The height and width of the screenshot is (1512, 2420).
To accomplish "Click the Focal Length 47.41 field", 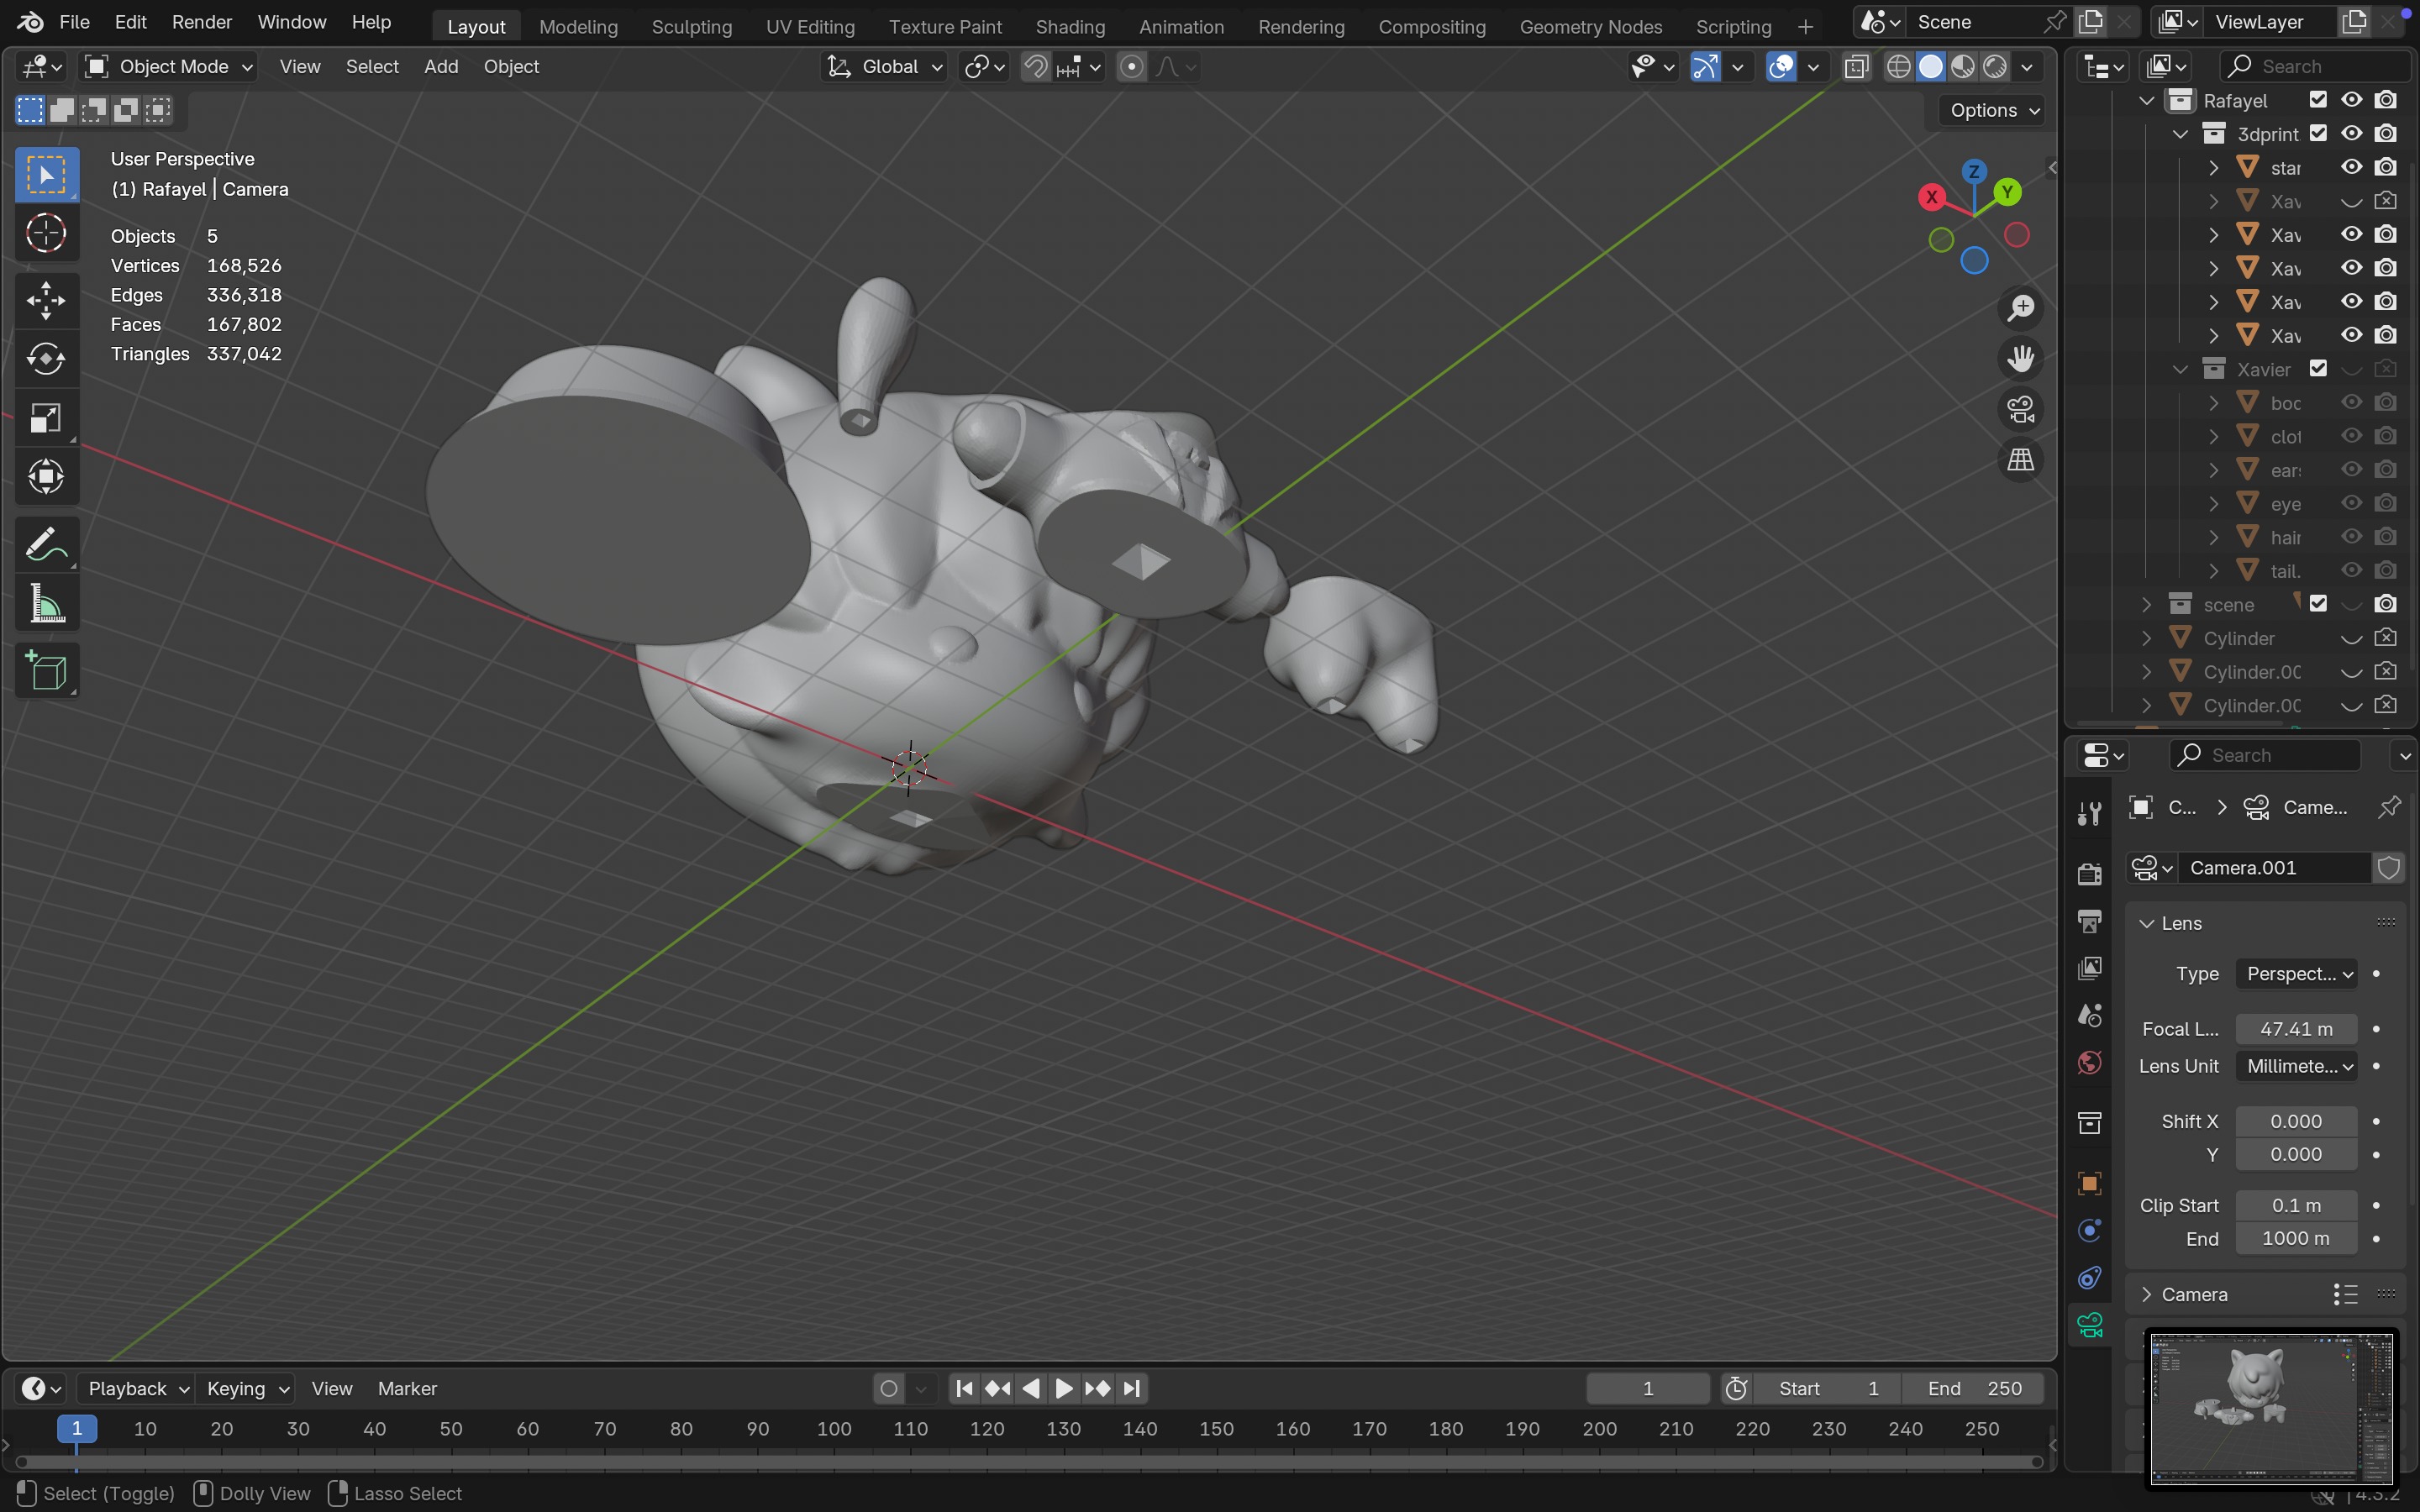I will coord(2296,1029).
